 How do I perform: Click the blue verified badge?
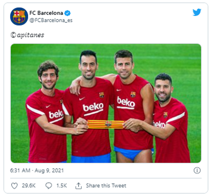click(67, 13)
